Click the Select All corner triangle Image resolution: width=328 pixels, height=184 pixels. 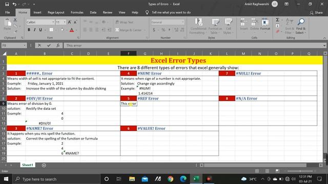(x=4, y=54)
